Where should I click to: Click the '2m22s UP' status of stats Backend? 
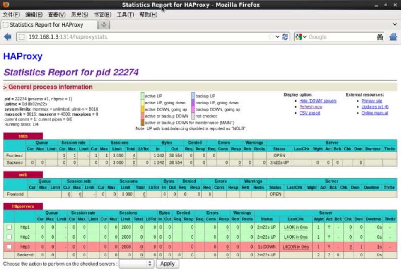coord(279,162)
